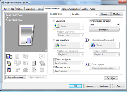Viewport: 127px width, 92px height.
Task: Click the A4 page preview thumbnail
Action: (27, 35)
